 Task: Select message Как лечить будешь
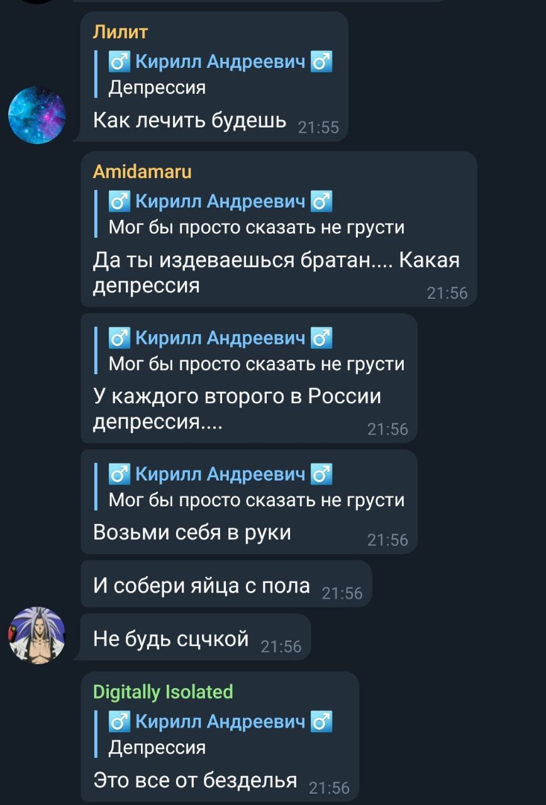coord(214,77)
